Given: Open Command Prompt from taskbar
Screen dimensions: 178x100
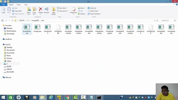Looking at the screenshot, I should tap(99, 97).
